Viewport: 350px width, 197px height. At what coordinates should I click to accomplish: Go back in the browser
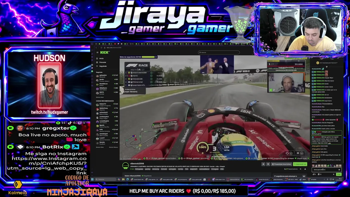pyautogui.click(x=96, y=48)
